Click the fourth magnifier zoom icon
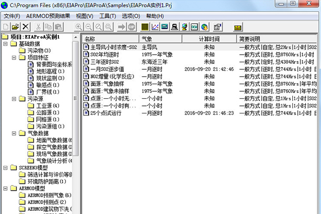 coord(109,27)
